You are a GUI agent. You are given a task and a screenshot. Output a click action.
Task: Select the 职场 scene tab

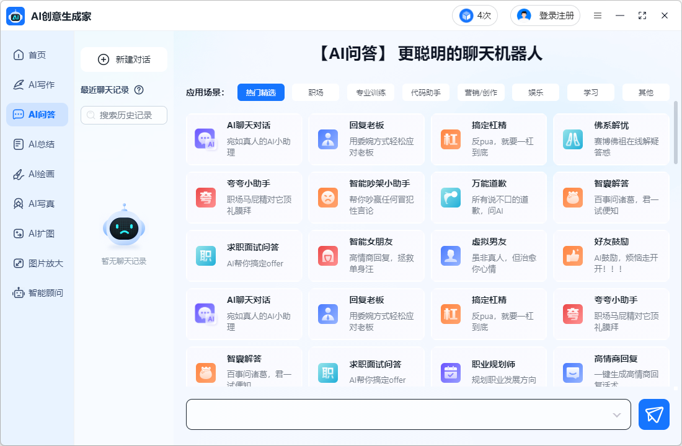[316, 92]
